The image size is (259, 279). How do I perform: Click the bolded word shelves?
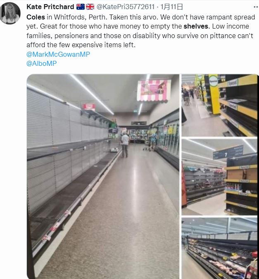196,26
